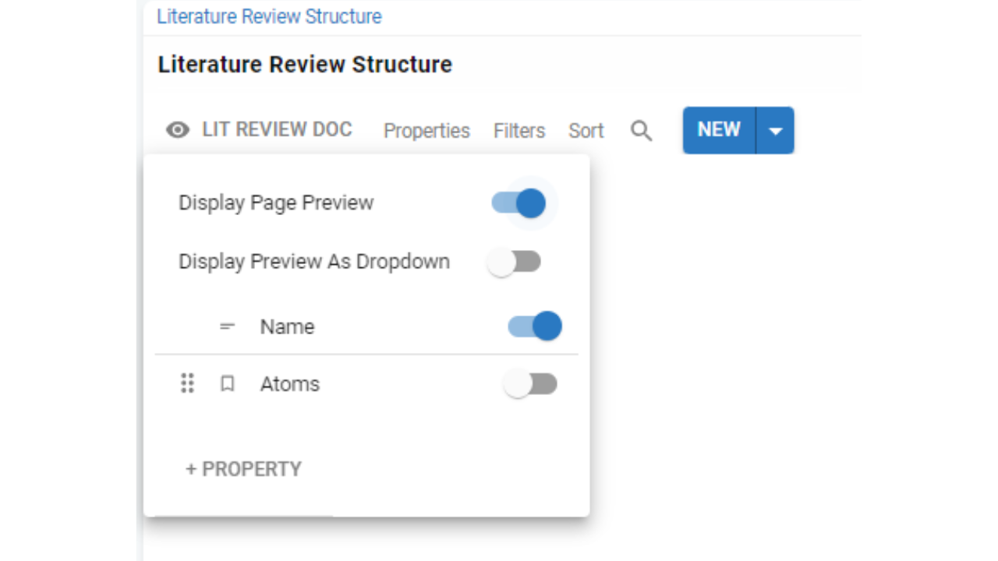
Task: Turn off the Name property toggle
Action: (535, 326)
